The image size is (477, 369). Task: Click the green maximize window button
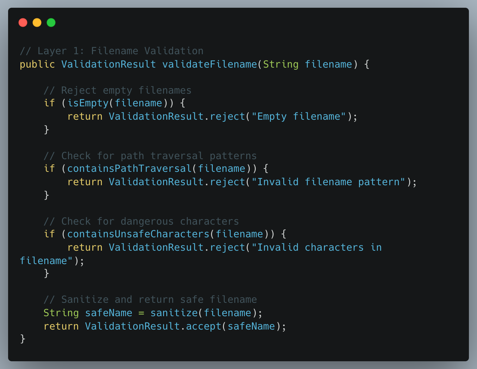pyautogui.click(x=51, y=23)
